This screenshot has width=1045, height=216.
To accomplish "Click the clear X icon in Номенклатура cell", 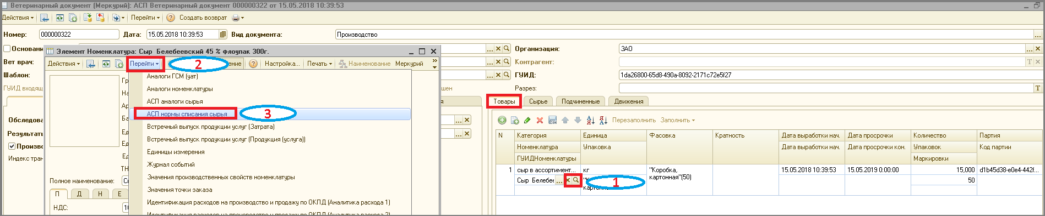I will [x=568, y=180].
